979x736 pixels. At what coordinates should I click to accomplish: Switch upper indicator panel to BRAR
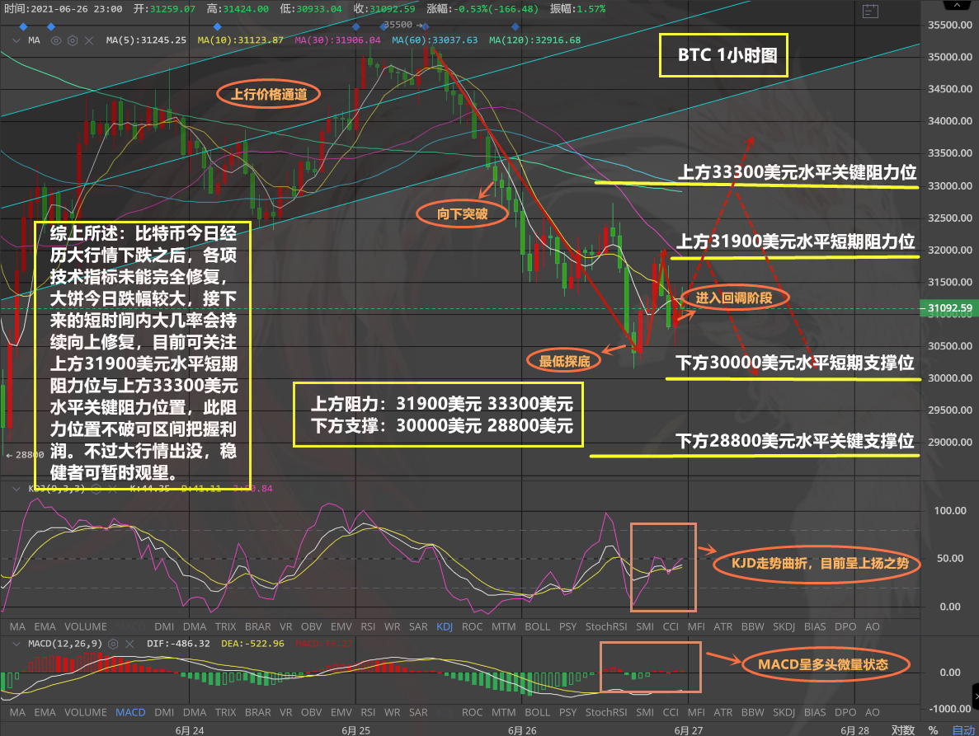[x=258, y=626]
